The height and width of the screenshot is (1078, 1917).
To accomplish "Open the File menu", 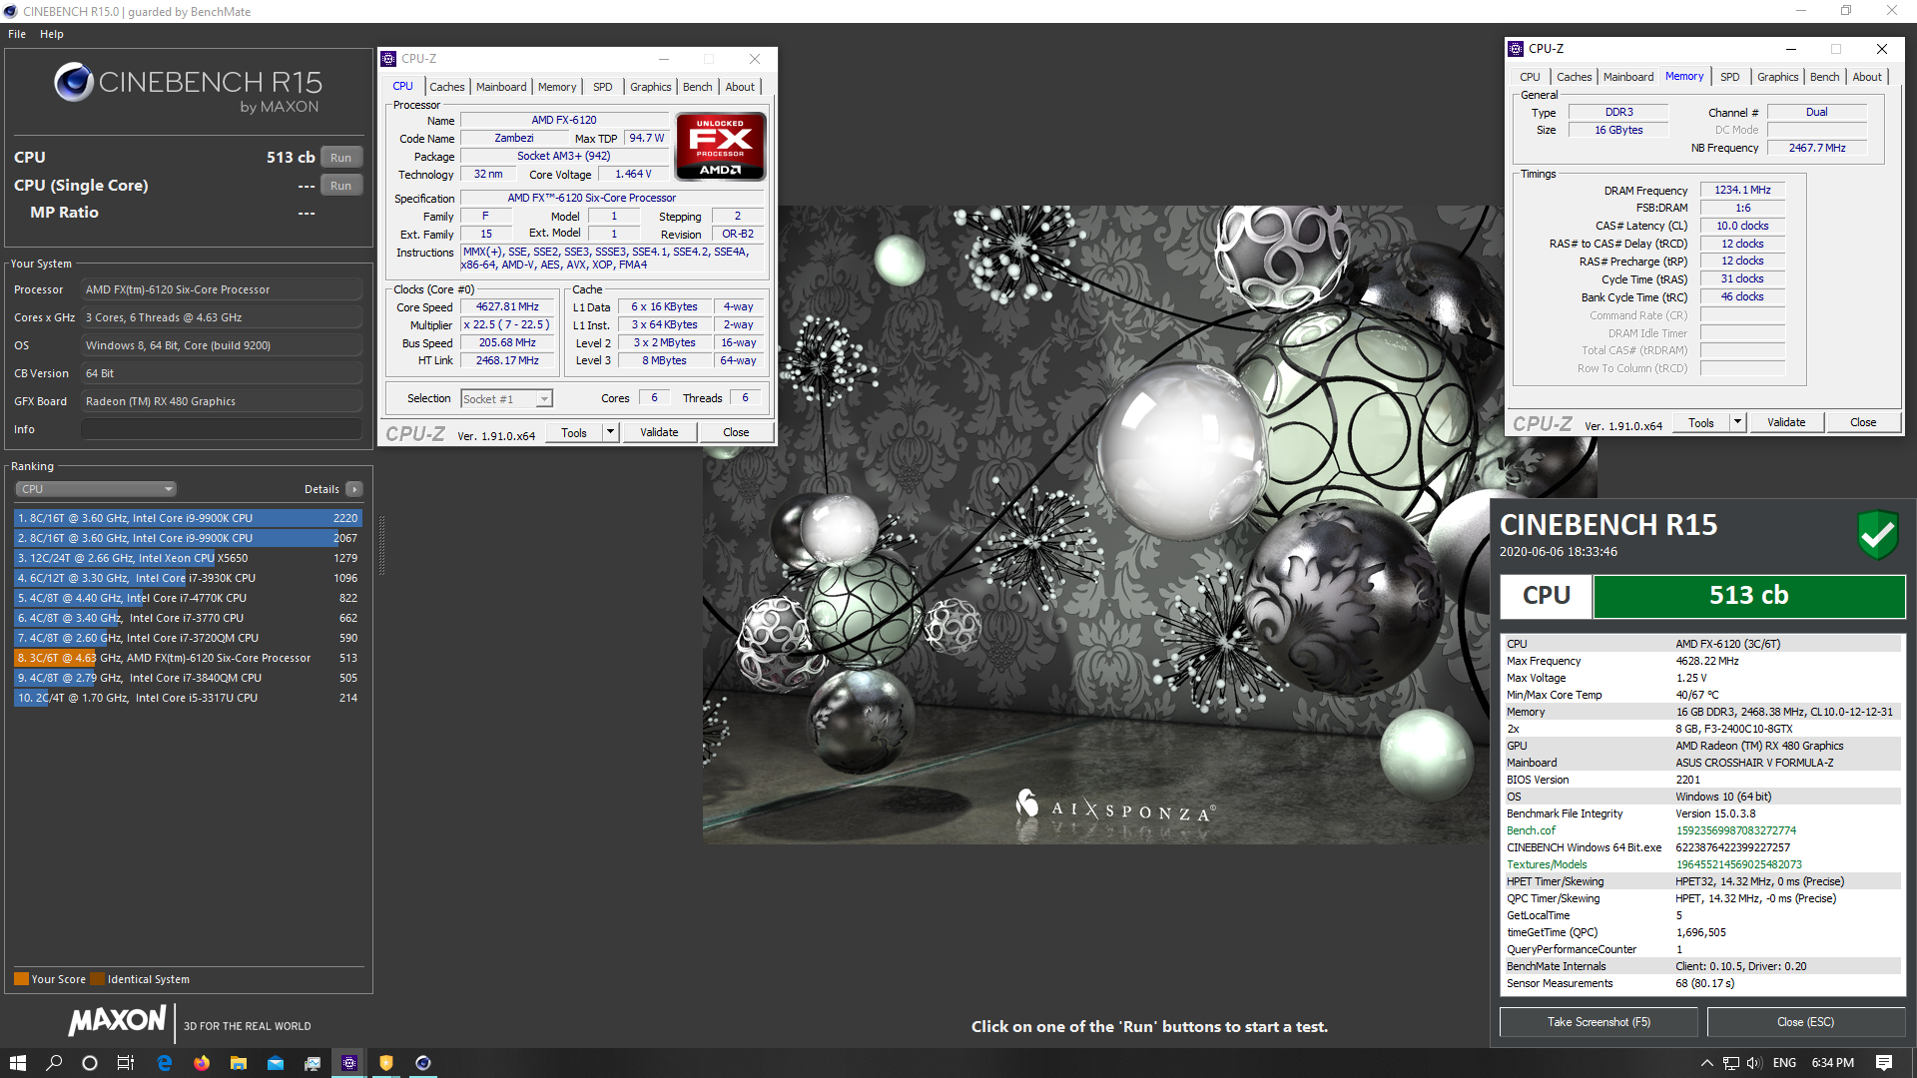I will 17,34.
